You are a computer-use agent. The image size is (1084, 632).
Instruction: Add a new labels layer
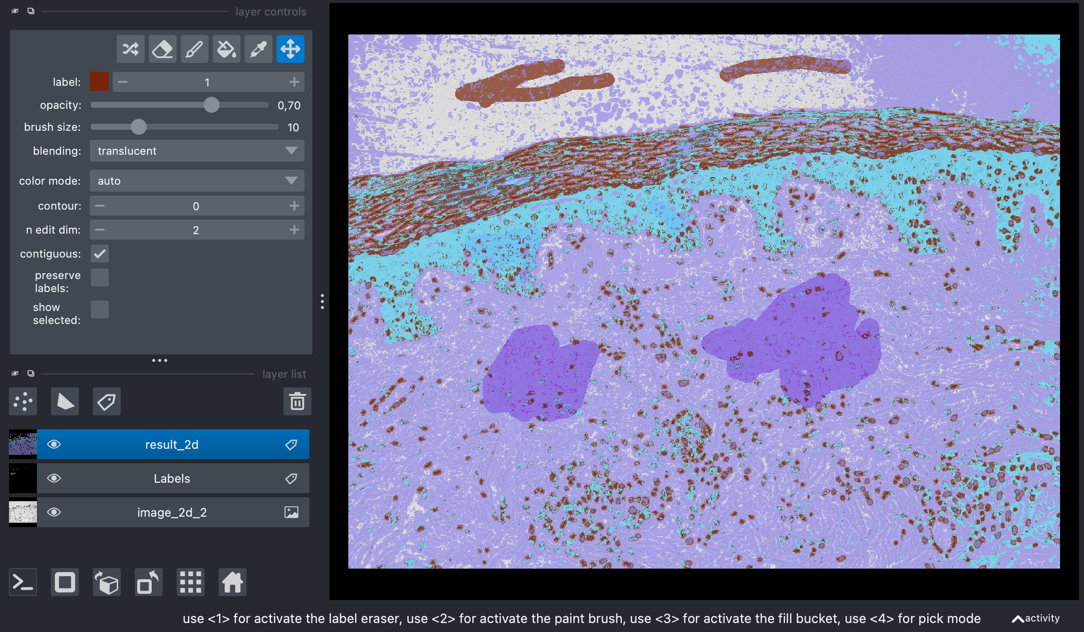107,401
